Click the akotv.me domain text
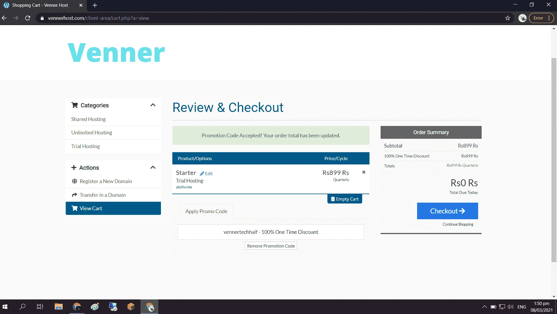This screenshot has width=557, height=314. (x=184, y=187)
